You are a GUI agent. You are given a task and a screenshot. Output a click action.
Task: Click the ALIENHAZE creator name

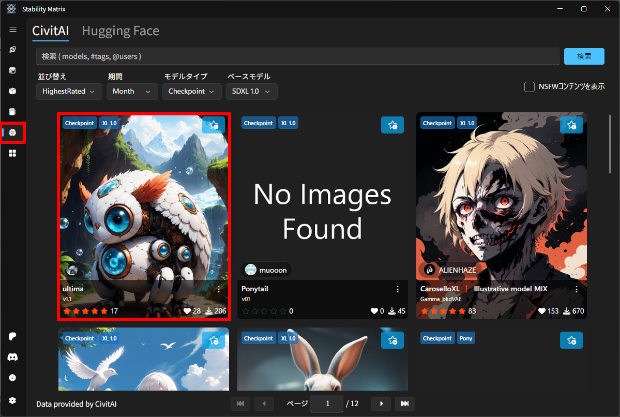[457, 270]
